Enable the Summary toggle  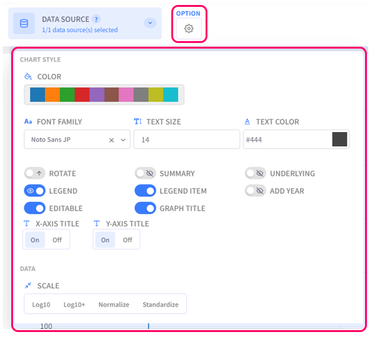[x=145, y=173]
